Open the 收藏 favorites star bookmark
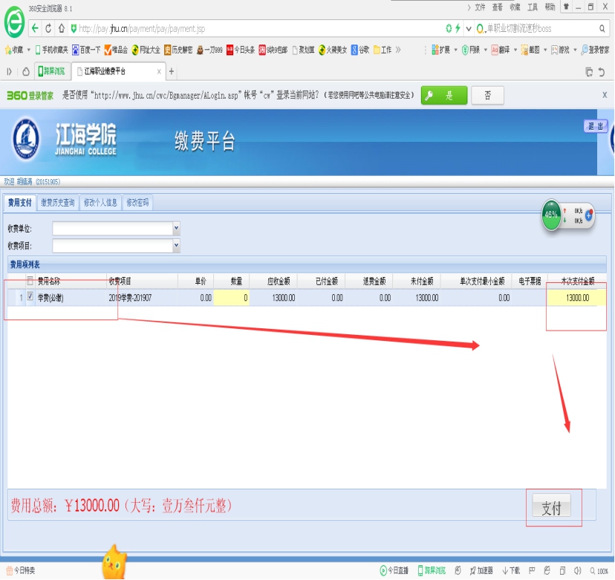The image size is (615, 580). click(13, 50)
